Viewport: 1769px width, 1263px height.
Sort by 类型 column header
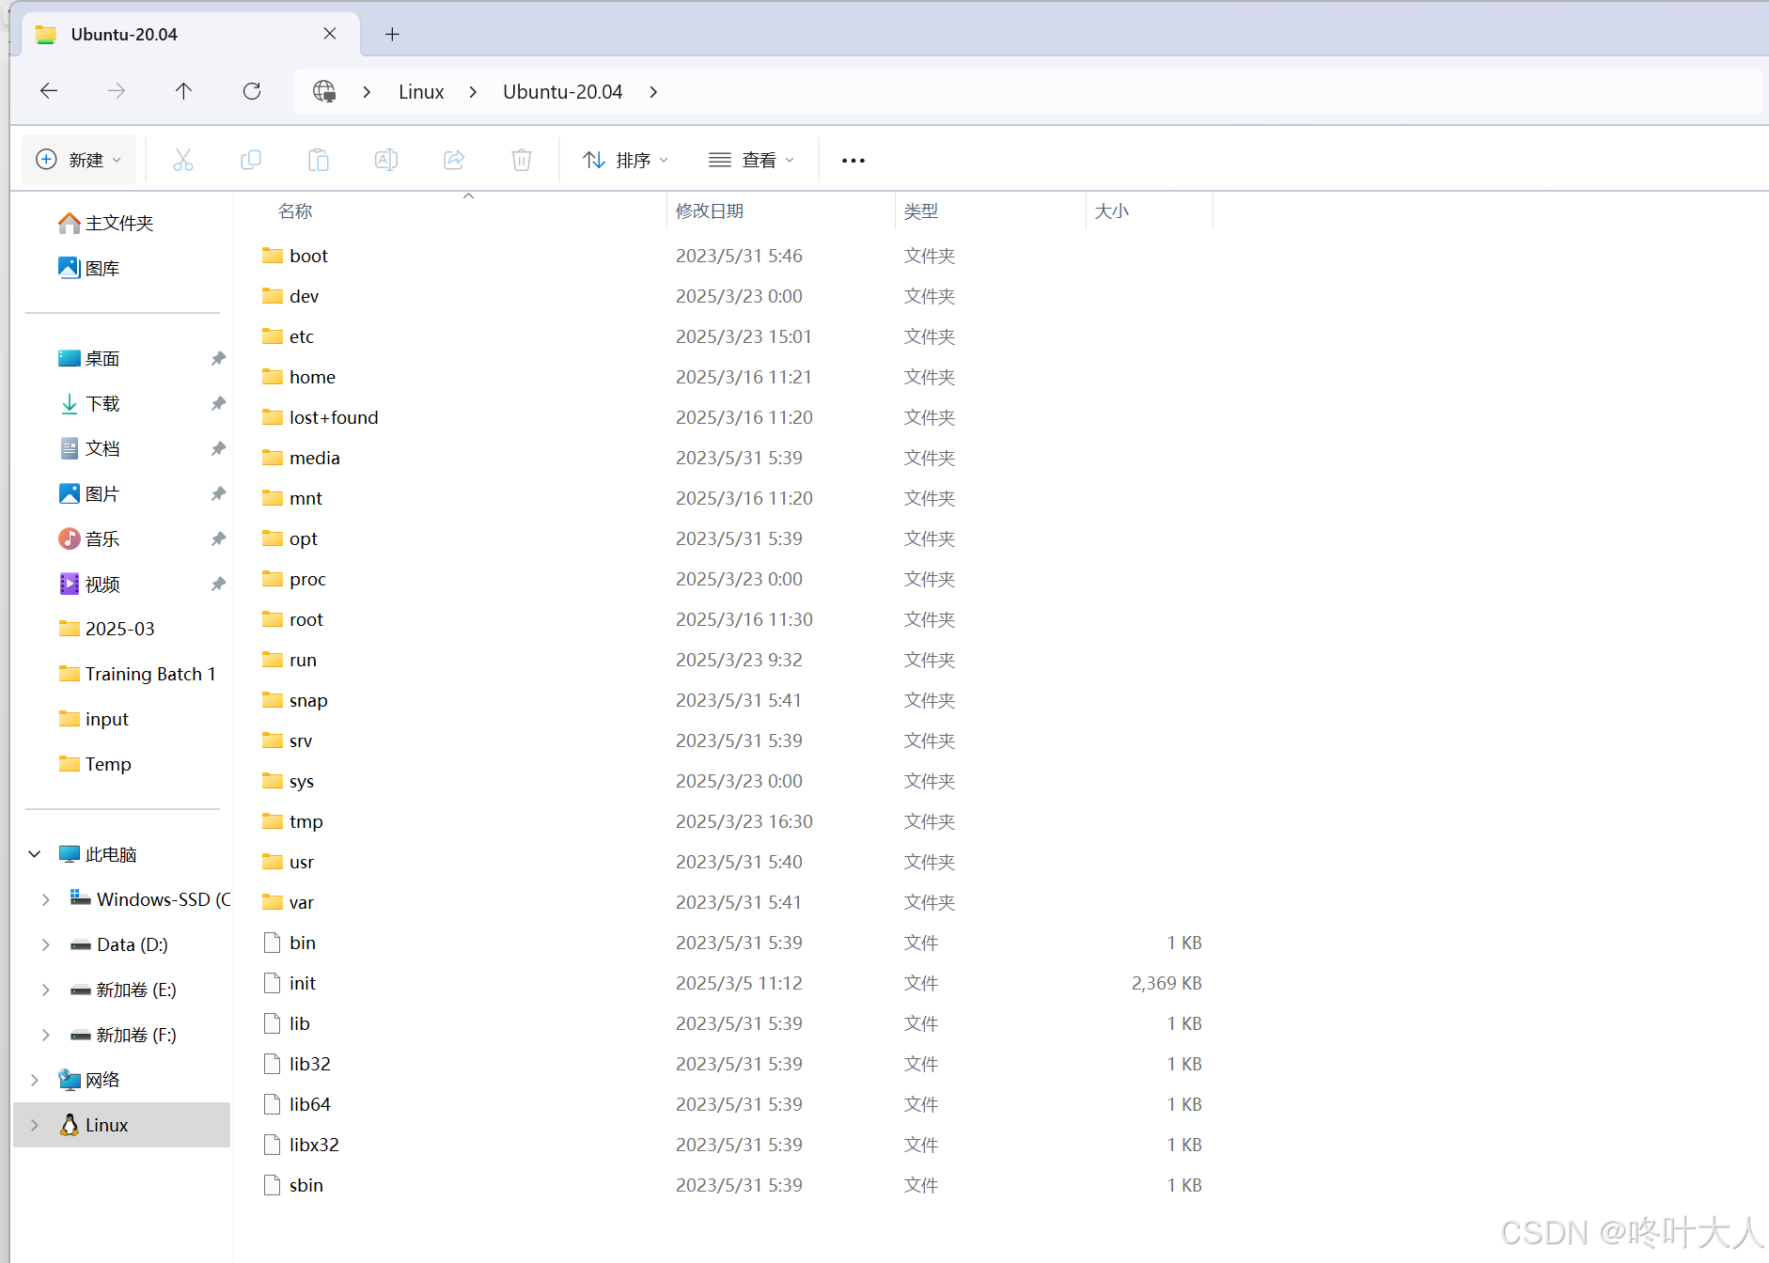[x=921, y=210]
